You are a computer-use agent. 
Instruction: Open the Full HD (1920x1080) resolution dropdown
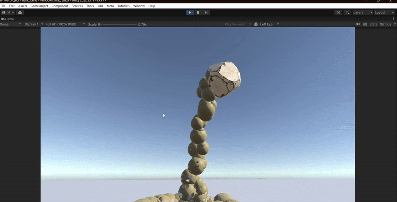pyautogui.click(x=65, y=24)
